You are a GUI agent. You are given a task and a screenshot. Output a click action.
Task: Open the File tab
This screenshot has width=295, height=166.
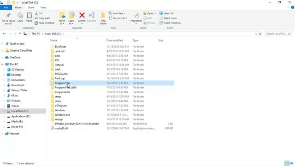(x=6, y=7)
